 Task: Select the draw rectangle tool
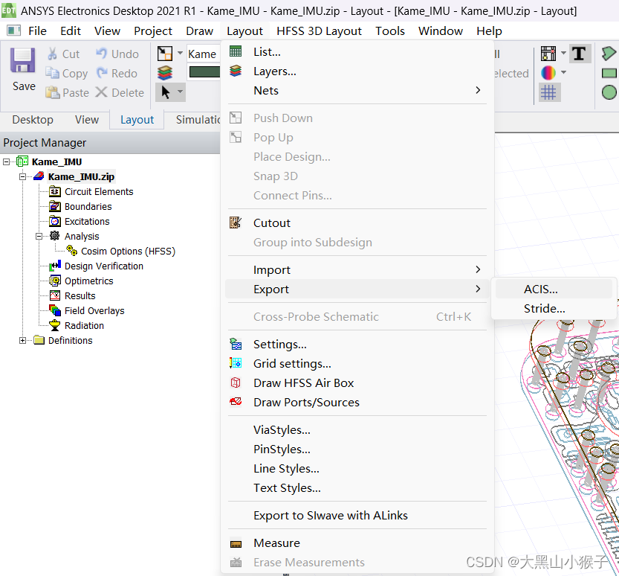coord(609,73)
